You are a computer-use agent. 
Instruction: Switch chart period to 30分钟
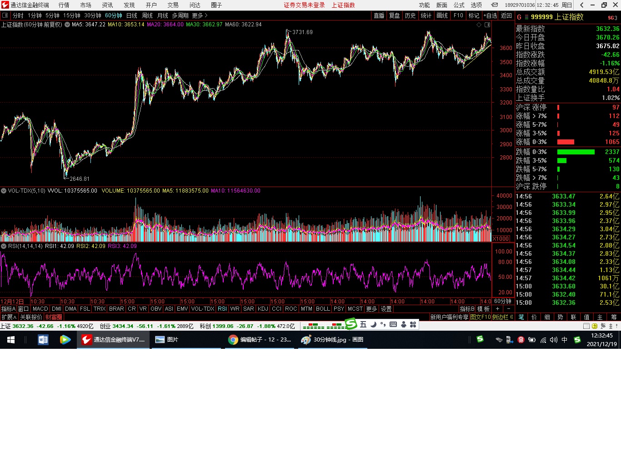[93, 15]
